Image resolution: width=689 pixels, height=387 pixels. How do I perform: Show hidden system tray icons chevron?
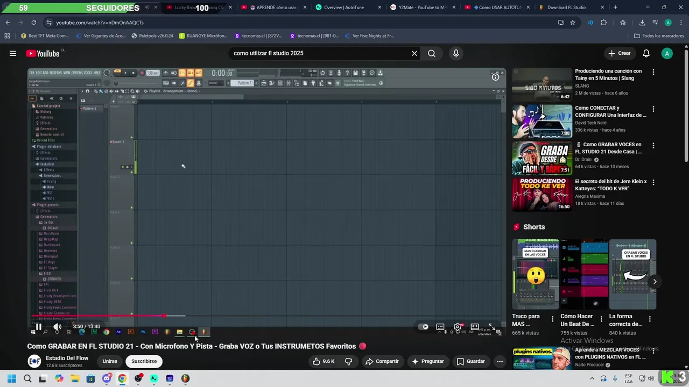pyautogui.click(x=593, y=378)
